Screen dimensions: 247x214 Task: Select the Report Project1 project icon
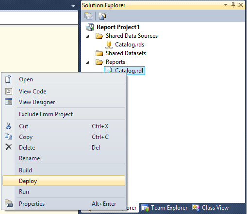pos(90,27)
